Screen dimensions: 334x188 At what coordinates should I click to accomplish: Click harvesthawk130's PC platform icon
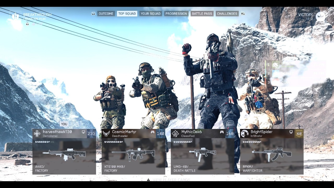pos(83,132)
